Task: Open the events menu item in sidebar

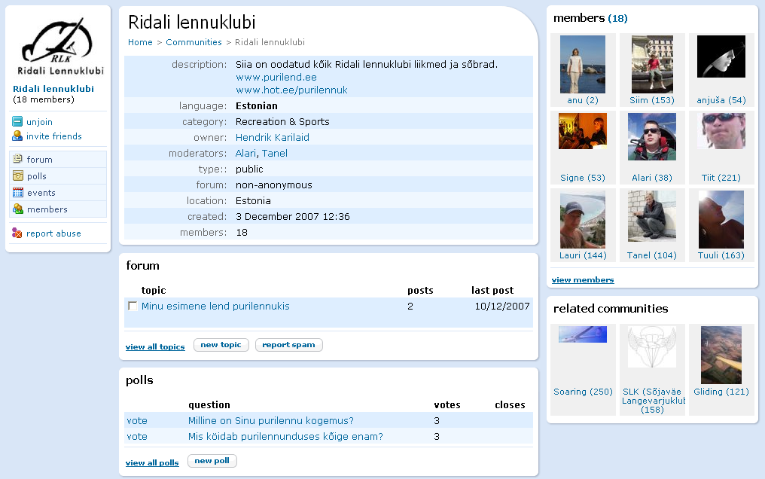Action: coord(58,193)
